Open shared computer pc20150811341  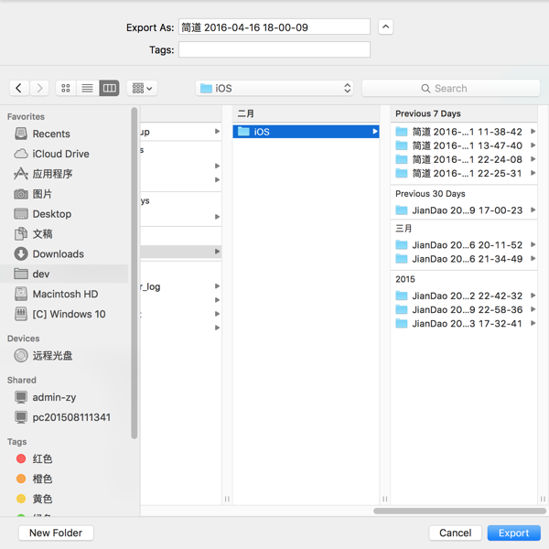(x=62, y=417)
